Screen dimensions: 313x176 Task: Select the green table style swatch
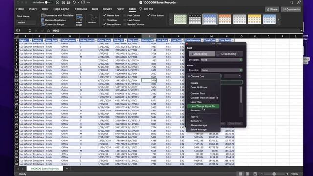pos(180,20)
